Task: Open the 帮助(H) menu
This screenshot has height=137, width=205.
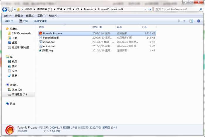Action: pos(53,16)
